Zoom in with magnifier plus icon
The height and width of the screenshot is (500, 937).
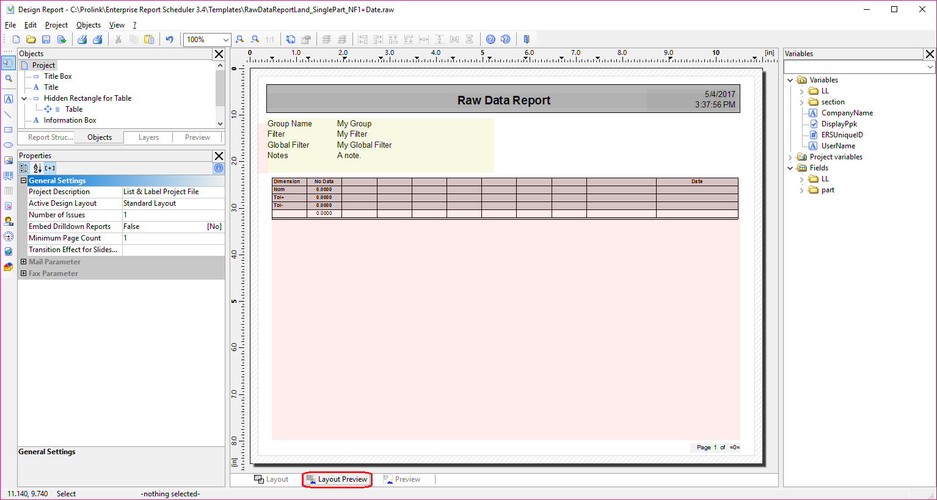[239, 40]
